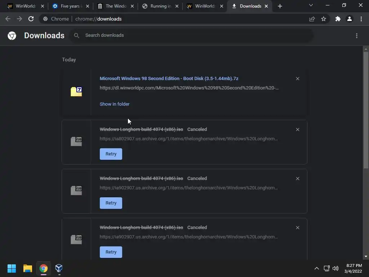Click the search magnifier icon in downloads search

76,36
